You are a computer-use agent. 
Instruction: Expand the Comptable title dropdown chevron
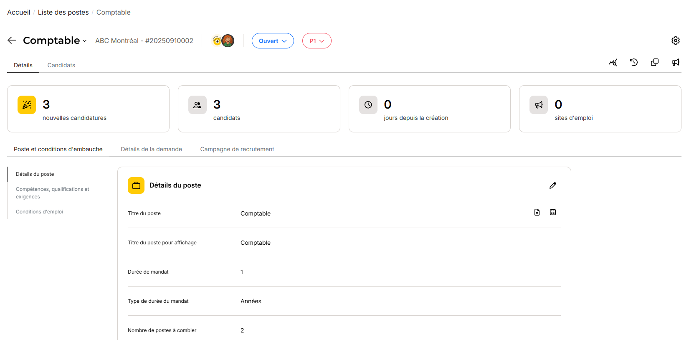coord(84,41)
